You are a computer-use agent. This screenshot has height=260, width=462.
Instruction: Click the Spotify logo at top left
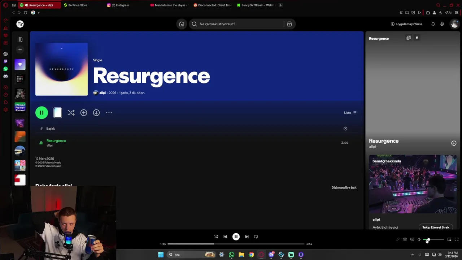(x=20, y=24)
